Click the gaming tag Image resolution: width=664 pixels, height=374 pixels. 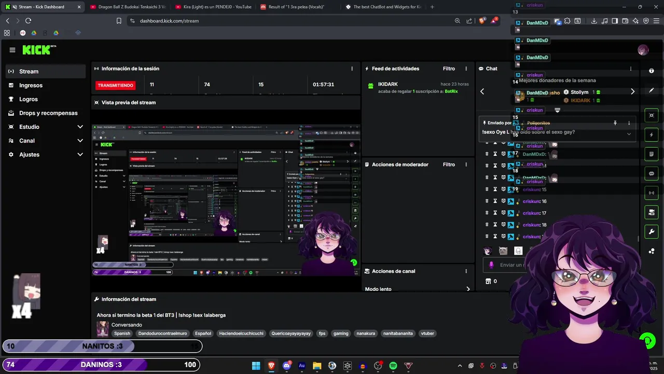coord(341,333)
